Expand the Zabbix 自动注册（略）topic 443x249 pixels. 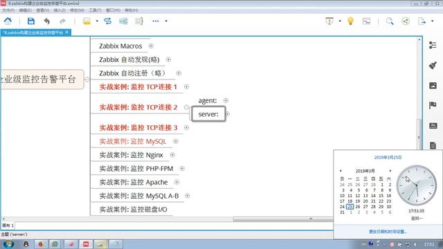(x=179, y=73)
